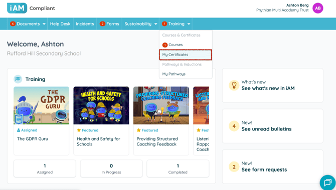Click Courses & Certificates dropdown header
This screenshot has width=336, height=190.
click(x=181, y=35)
